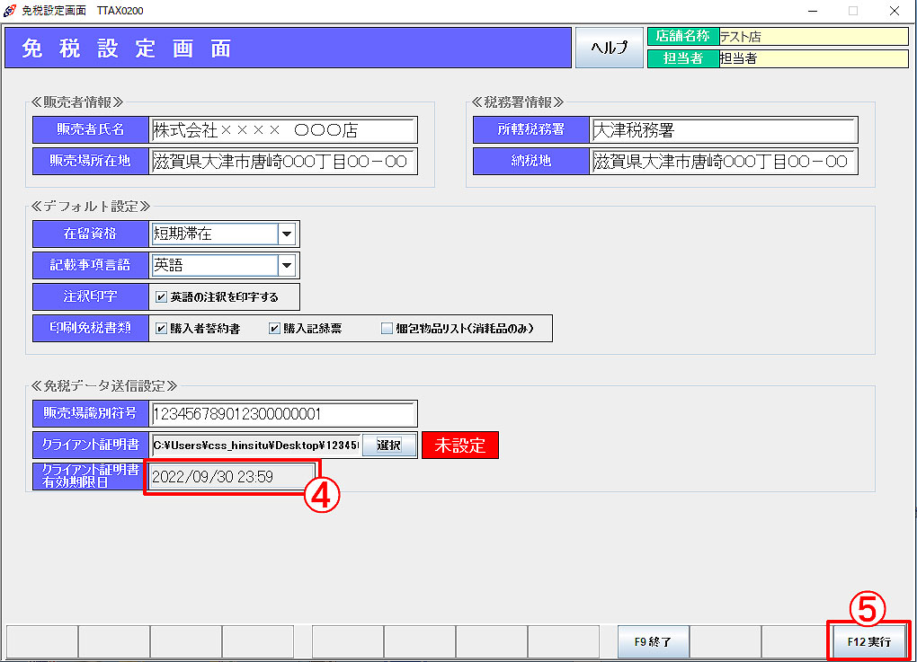The height and width of the screenshot is (662, 917).
Task: Click the 未設定 red status indicator
Action: click(459, 446)
